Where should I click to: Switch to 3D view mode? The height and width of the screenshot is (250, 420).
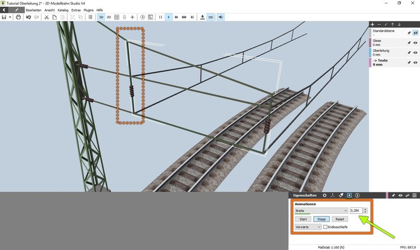tap(101, 17)
